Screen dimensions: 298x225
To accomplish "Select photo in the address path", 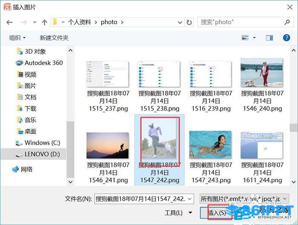I will point(109,22).
